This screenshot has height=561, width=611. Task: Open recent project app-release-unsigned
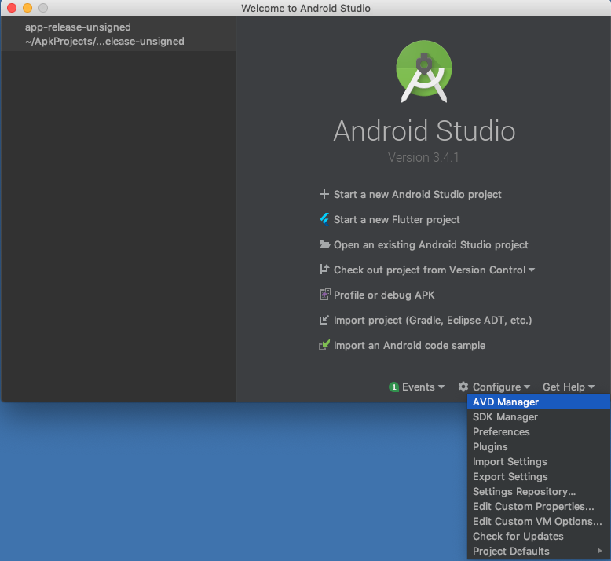pyautogui.click(x=119, y=34)
